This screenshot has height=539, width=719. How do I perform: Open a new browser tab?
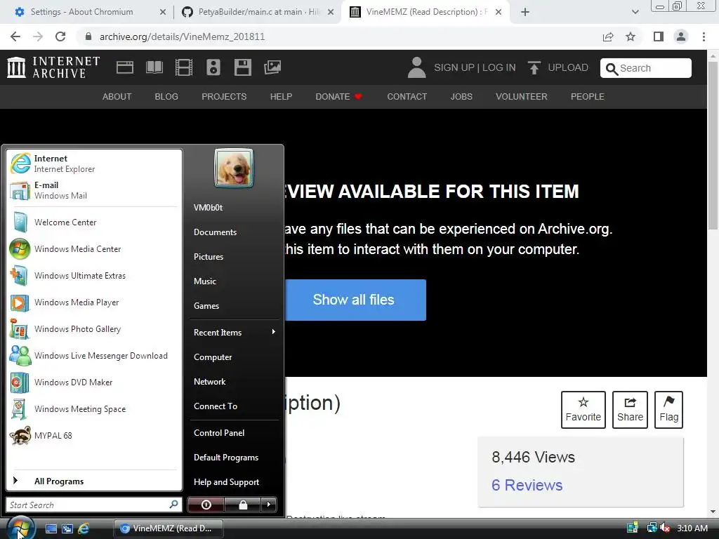click(525, 13)
